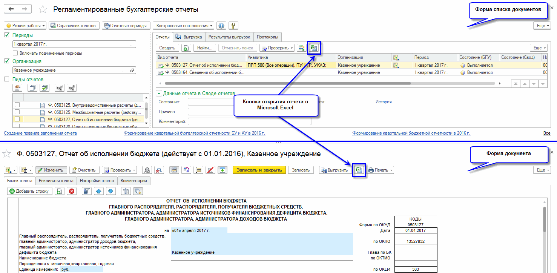Click the period field 1 квартал 2017 г.
The image size is (557, 273).
[x=70, y=44]
